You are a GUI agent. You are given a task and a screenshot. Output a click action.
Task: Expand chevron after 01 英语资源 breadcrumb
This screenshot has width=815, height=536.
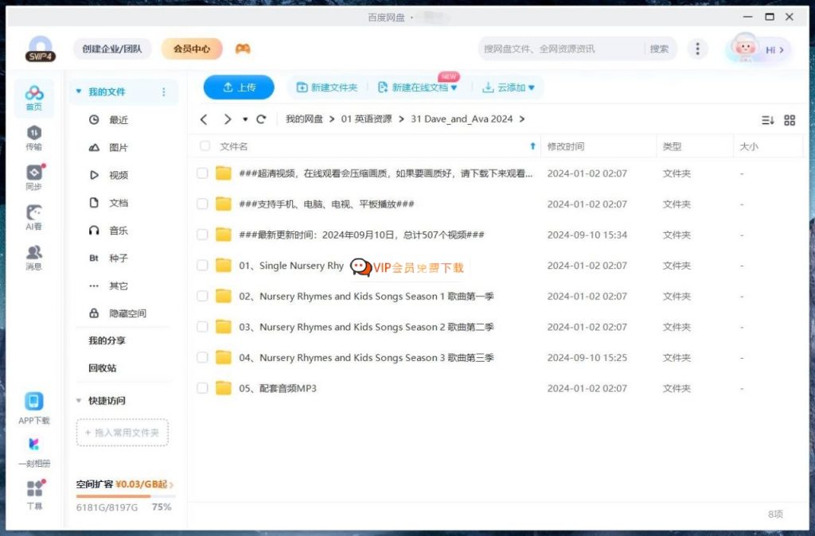pos(401,119)
